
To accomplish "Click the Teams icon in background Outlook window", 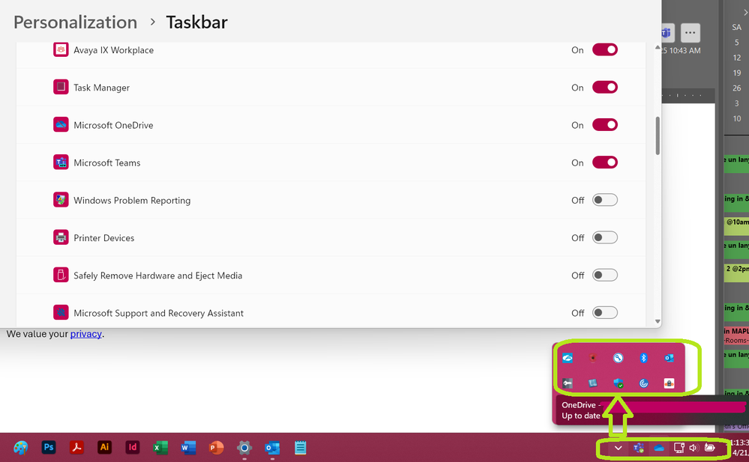I will coord(667,33).
